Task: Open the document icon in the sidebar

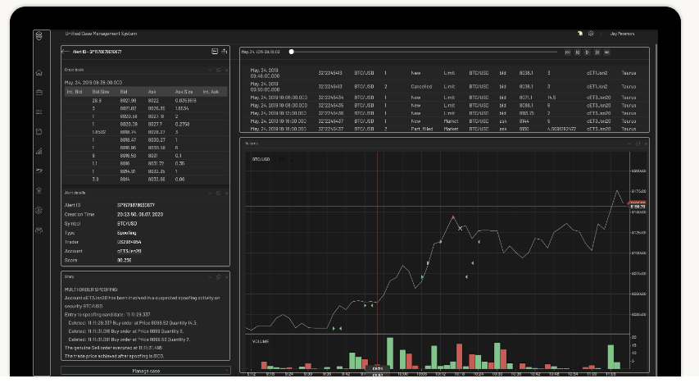Action: point(39,131)
